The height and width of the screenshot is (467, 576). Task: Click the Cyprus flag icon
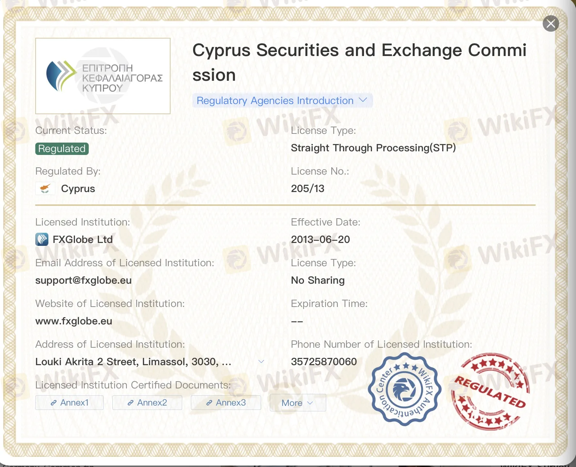45,188
